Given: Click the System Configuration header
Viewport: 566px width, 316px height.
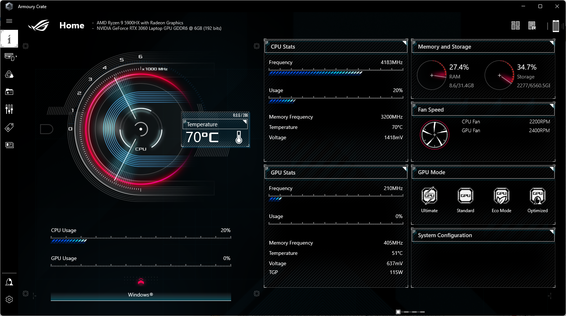Looking at the screenshot, I should [x=483, y=235].
